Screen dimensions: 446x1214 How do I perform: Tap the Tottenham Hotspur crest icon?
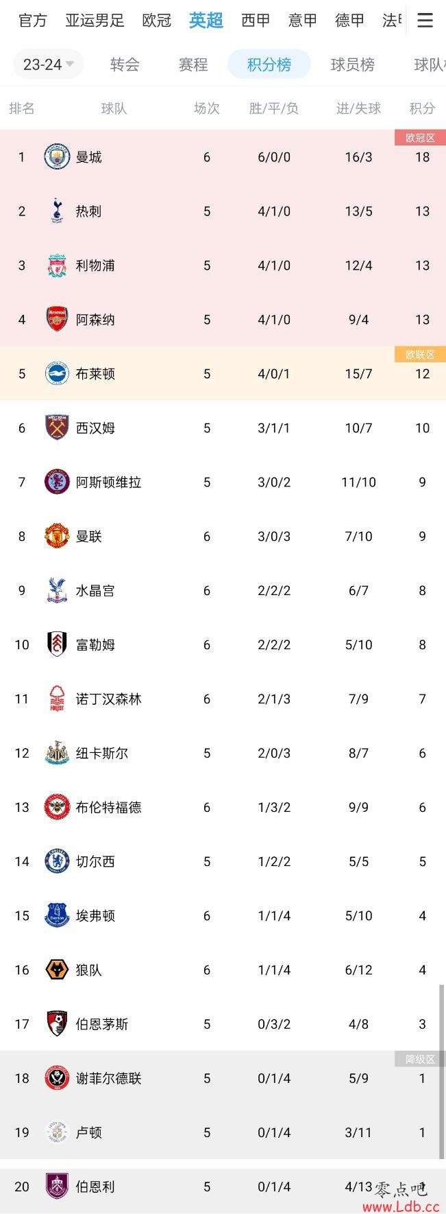[x=57, y=211]
